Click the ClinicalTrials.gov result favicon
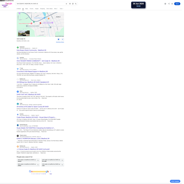The width and height of the screenshot is (184, 184). pyautogui.click(x=18, y=125)
